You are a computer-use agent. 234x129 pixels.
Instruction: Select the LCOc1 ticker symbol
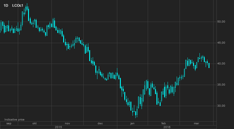[18, 6]
